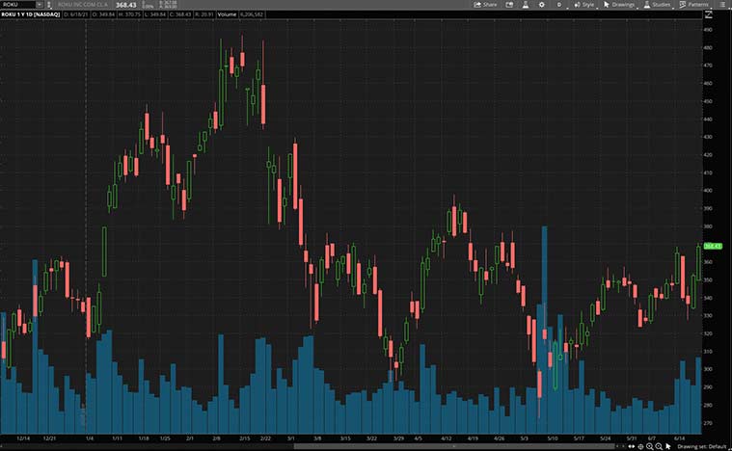
Task: Click the hamburger menu icon at top right
Action: click(x=723, y=5)
